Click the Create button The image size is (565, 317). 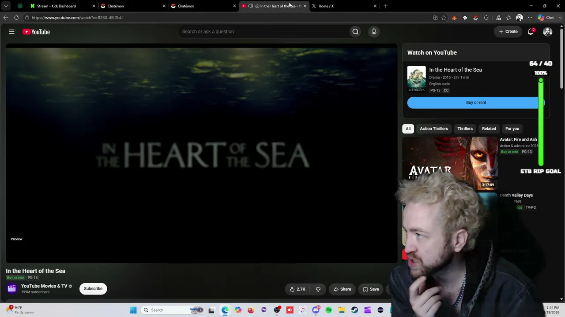(508, 32)
